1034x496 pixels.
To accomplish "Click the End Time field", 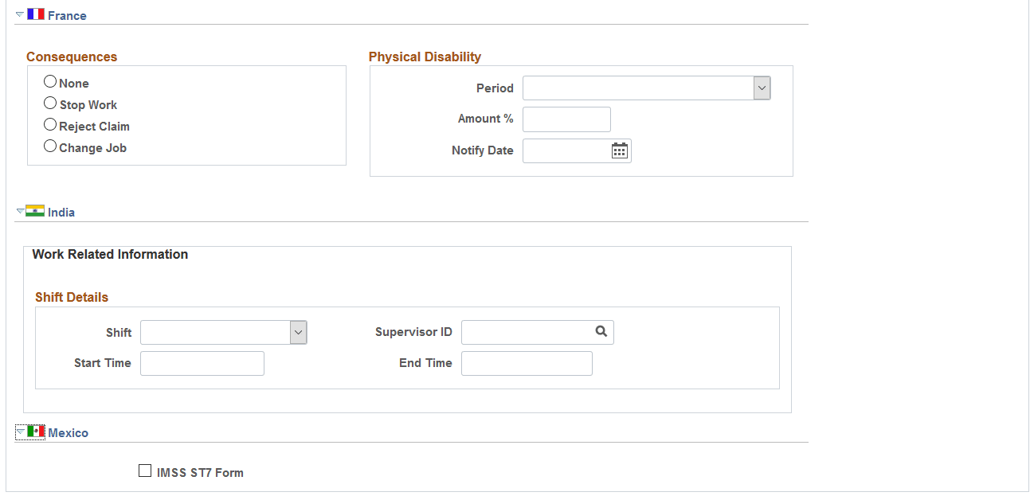I will point(526,362).
